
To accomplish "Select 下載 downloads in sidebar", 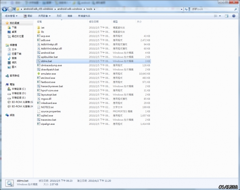I will pyautogui.click(x=14, y=27).
